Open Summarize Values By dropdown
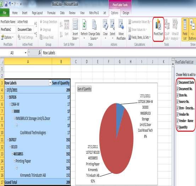 140,22
